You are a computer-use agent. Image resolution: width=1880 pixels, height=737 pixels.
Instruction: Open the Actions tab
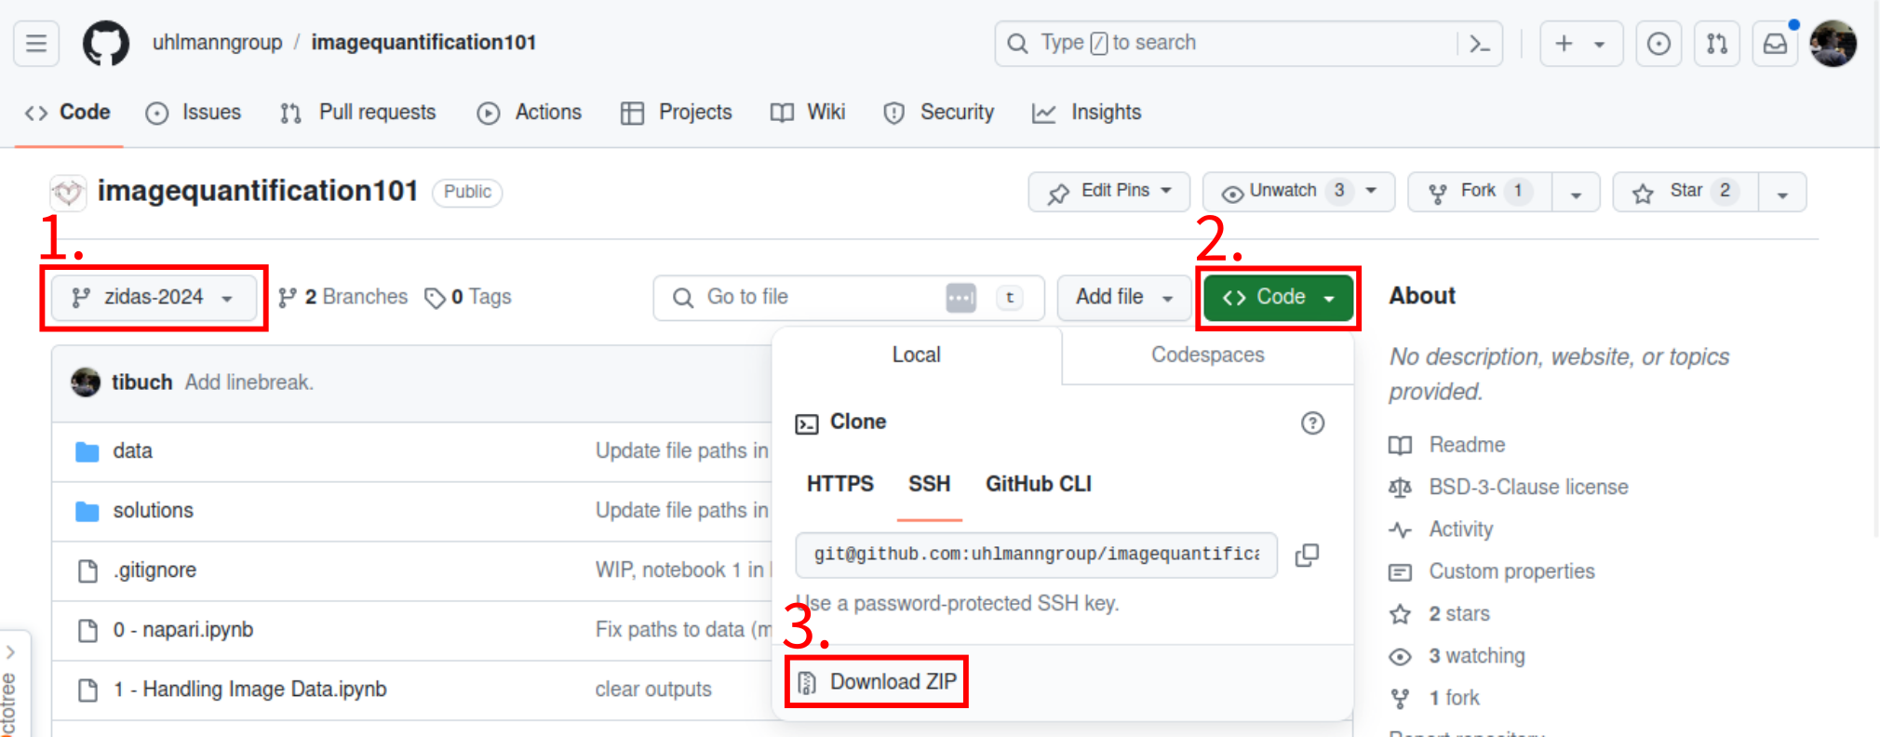click(530, 113)
